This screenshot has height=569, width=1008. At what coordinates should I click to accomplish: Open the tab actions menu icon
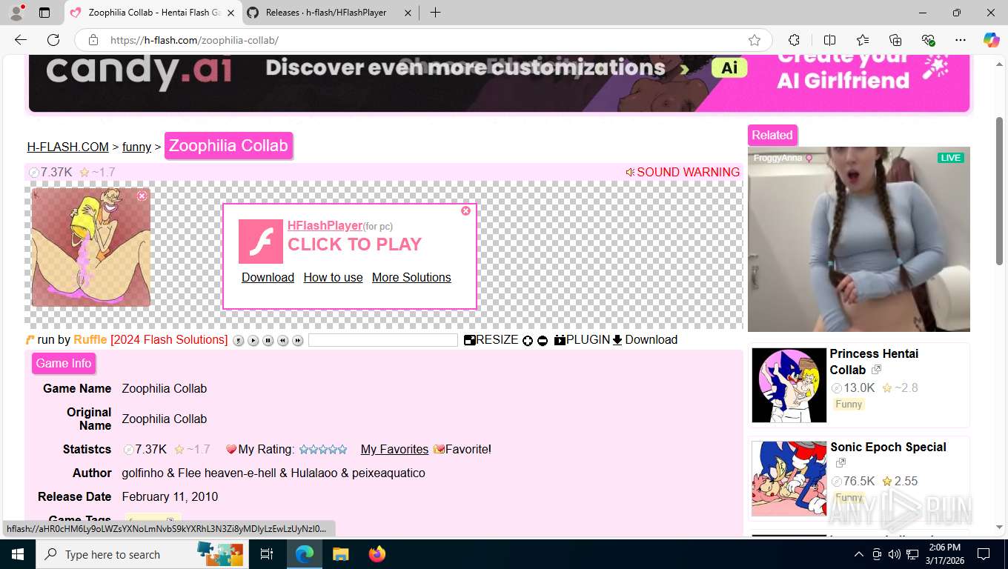click(x=44, y=13)
